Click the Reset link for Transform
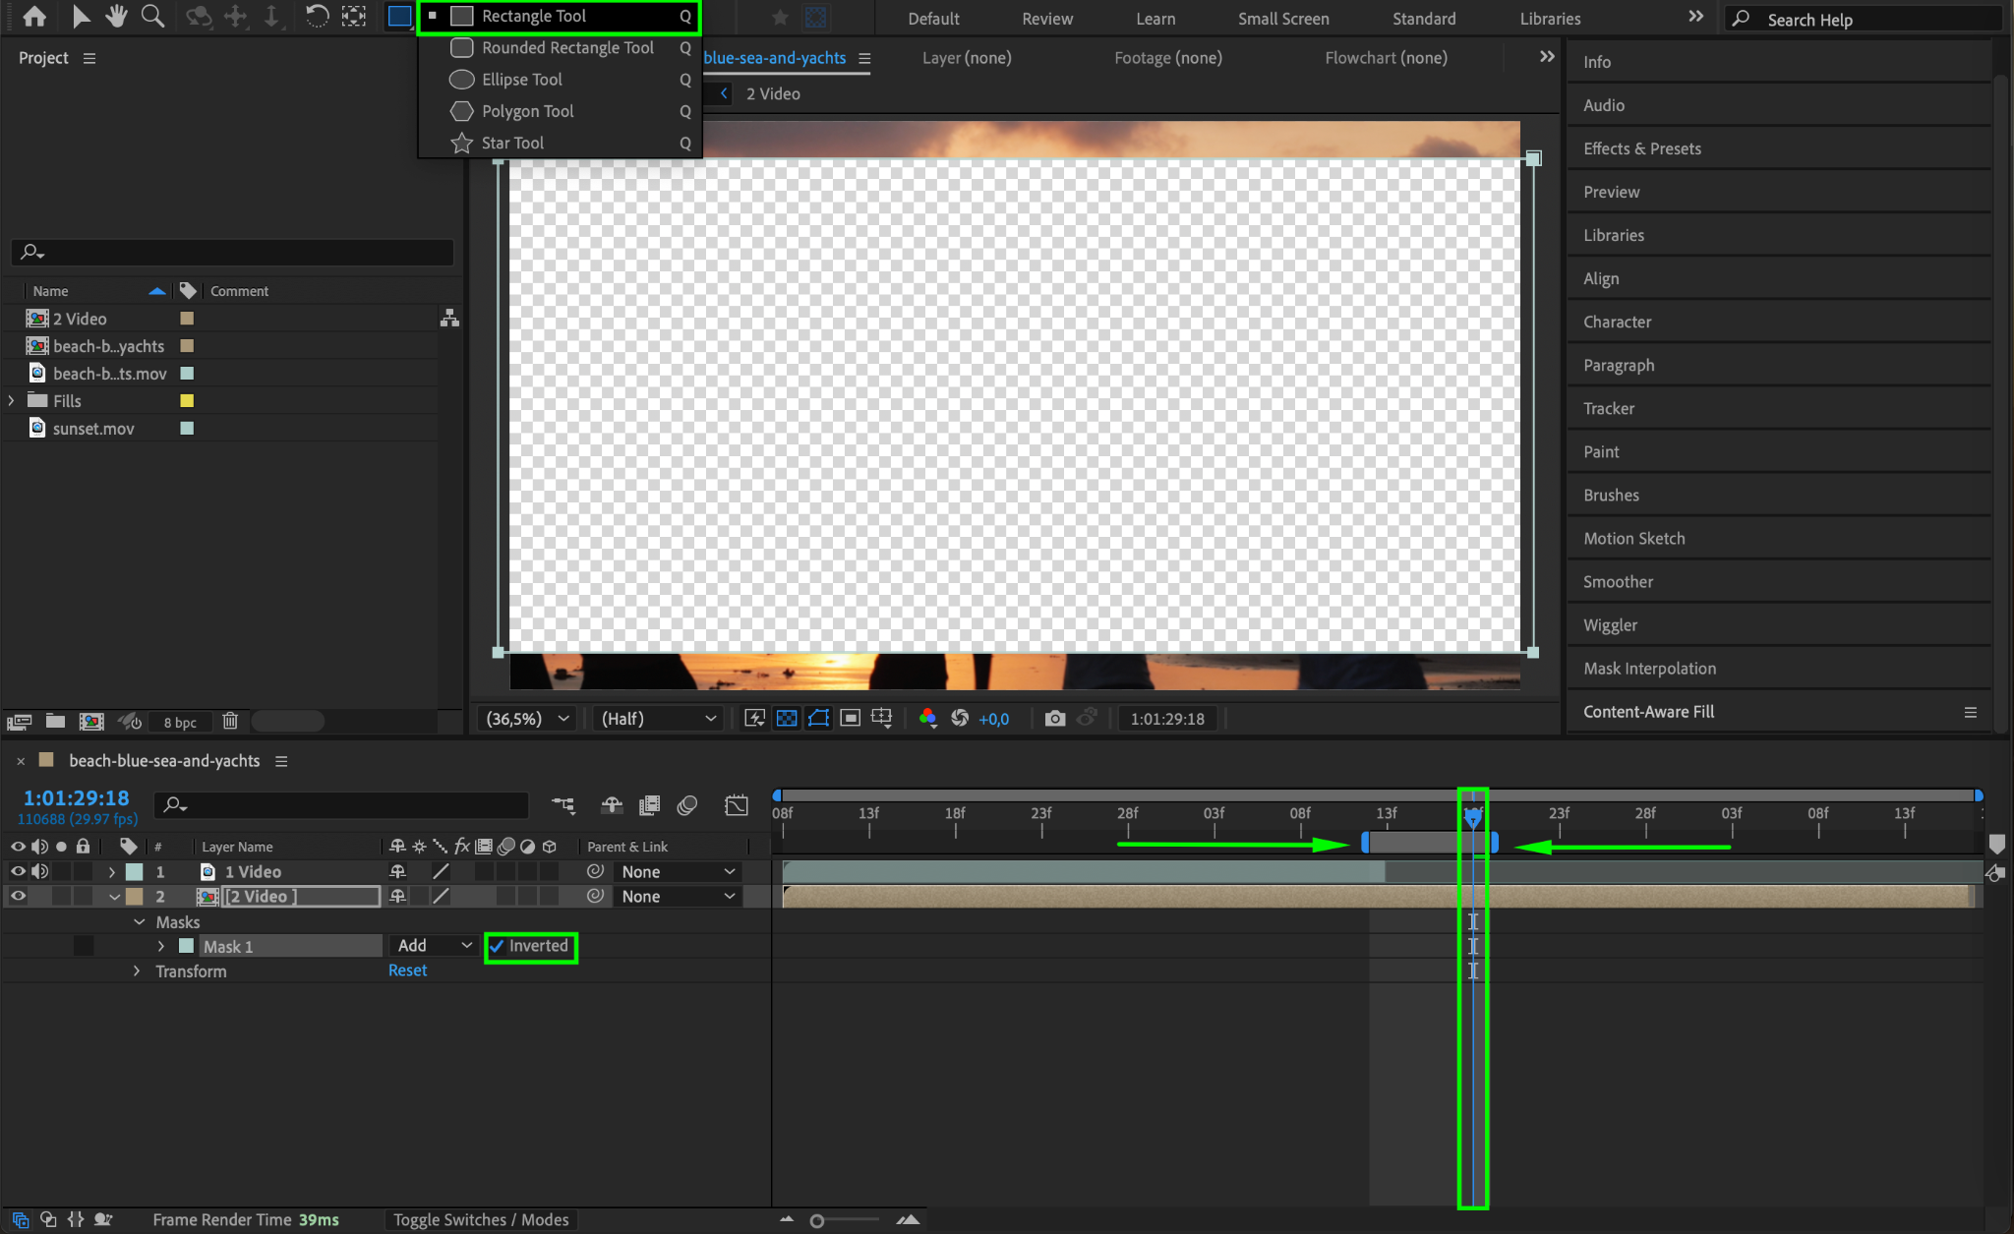Viewport: 2014px width, 1234px height. coord(407,970)
